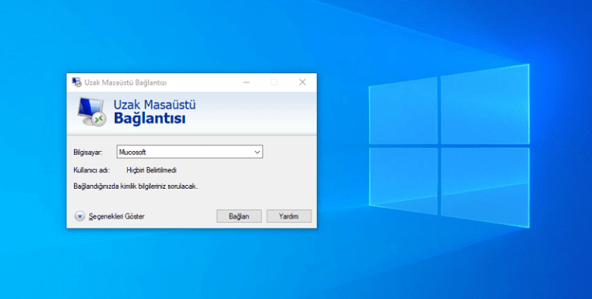592x299 pixels.
Task: Click the large Remote Desktop monitor icon
Action: tap(92, 112)
